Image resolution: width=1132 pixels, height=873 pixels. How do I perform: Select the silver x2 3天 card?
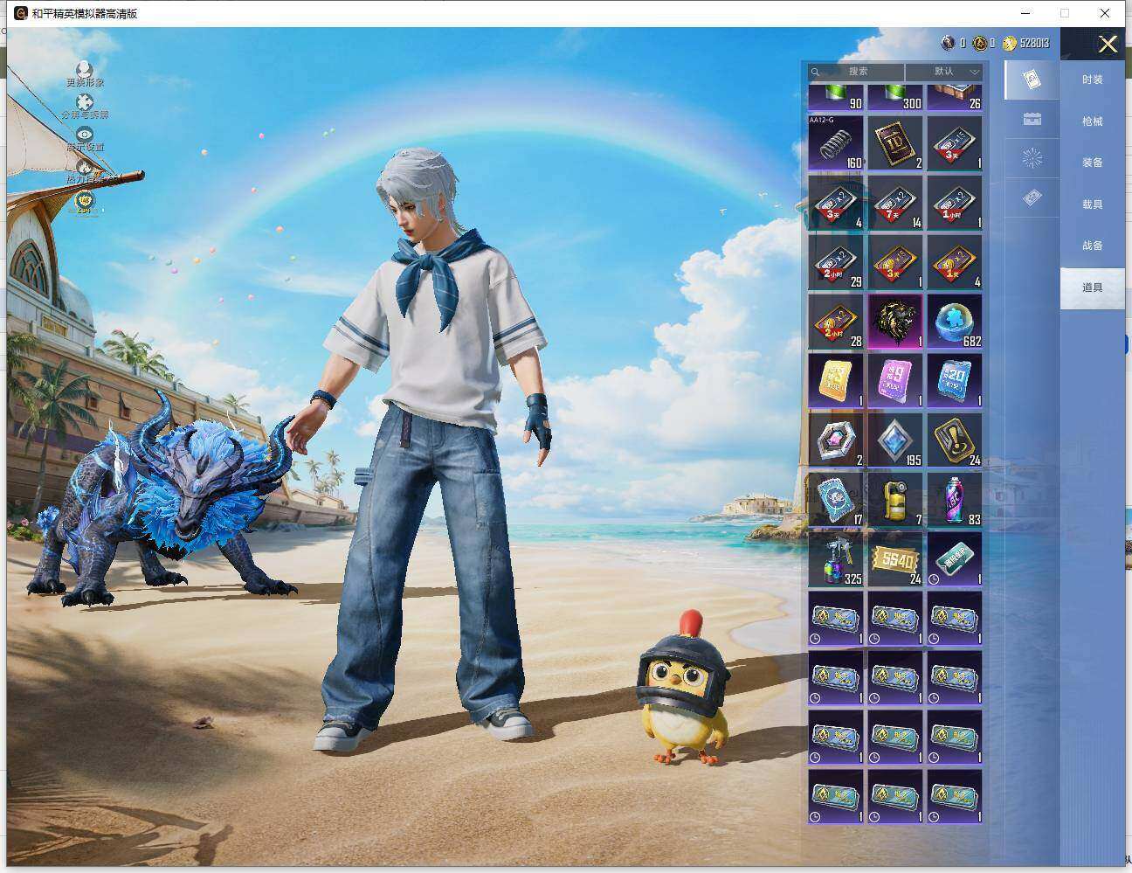click(x=836, y=203)
